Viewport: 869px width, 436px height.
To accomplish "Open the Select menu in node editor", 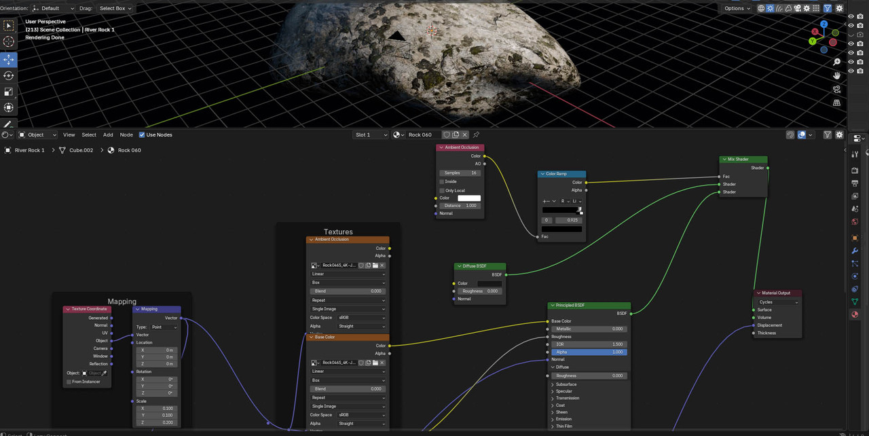I will tap(89, 134).
